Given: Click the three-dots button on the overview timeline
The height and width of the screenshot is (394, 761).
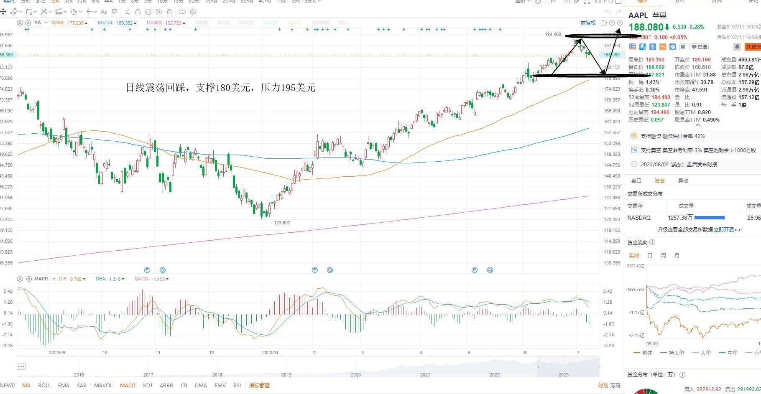Looking at the screenshot, I should click(x=21, y=366).
